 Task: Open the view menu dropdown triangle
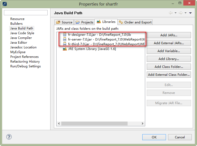click(x=190, y=13)
